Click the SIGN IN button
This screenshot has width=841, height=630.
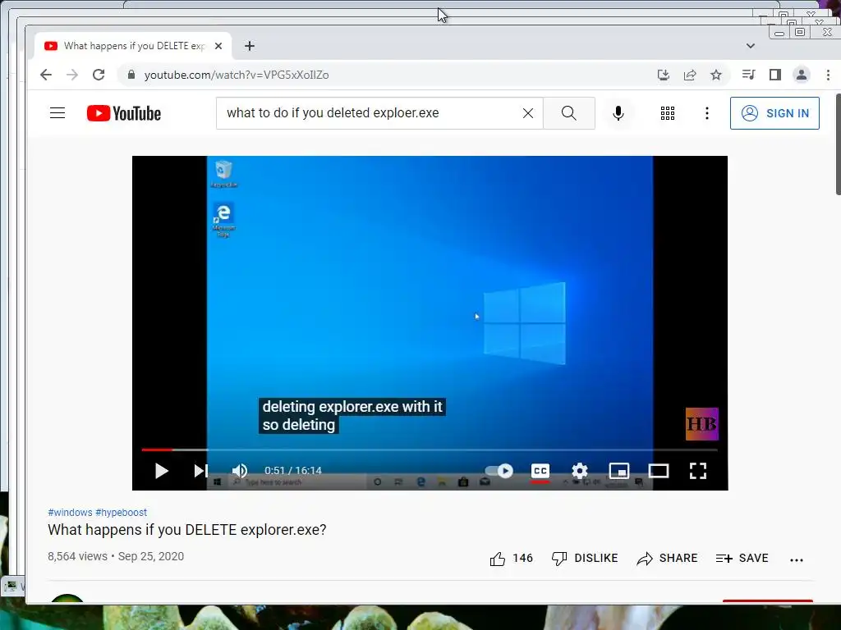pyautogui.click(x=774, y=113)
